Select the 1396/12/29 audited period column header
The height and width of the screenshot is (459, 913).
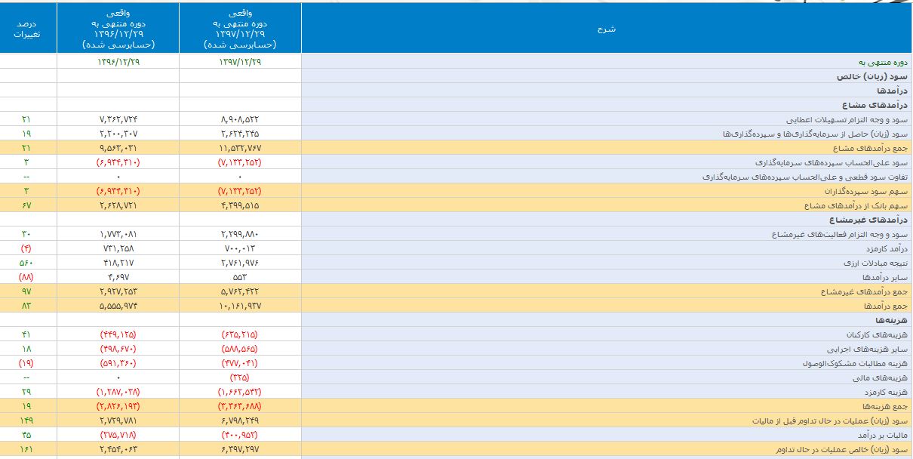click(x=118, y=29)
